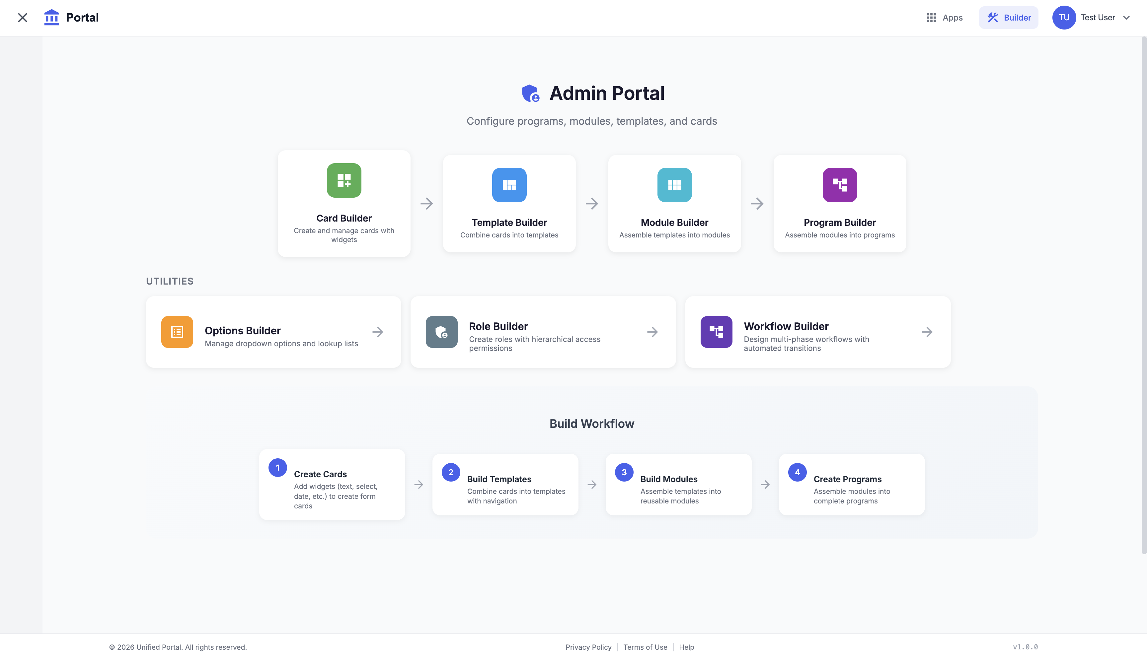Open the Privacy Policy link
Viewport: 1147px width, 658px height.
pyautogui.click(x=588, y=647)
